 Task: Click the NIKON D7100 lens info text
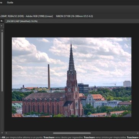(74, 16)
